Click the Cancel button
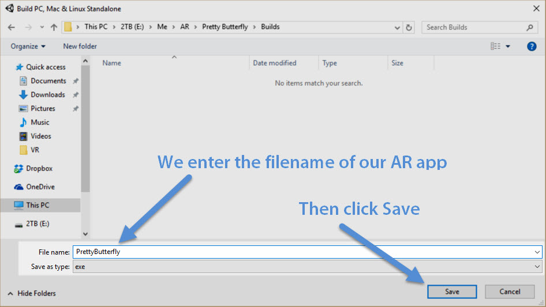 coord(510,291)
